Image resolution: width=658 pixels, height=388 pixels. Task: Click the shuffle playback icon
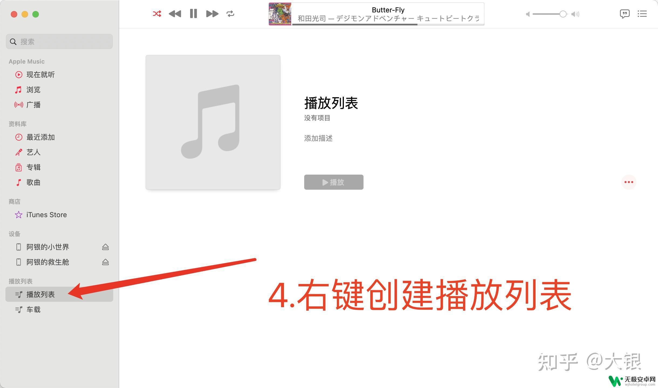coord(156,13)
